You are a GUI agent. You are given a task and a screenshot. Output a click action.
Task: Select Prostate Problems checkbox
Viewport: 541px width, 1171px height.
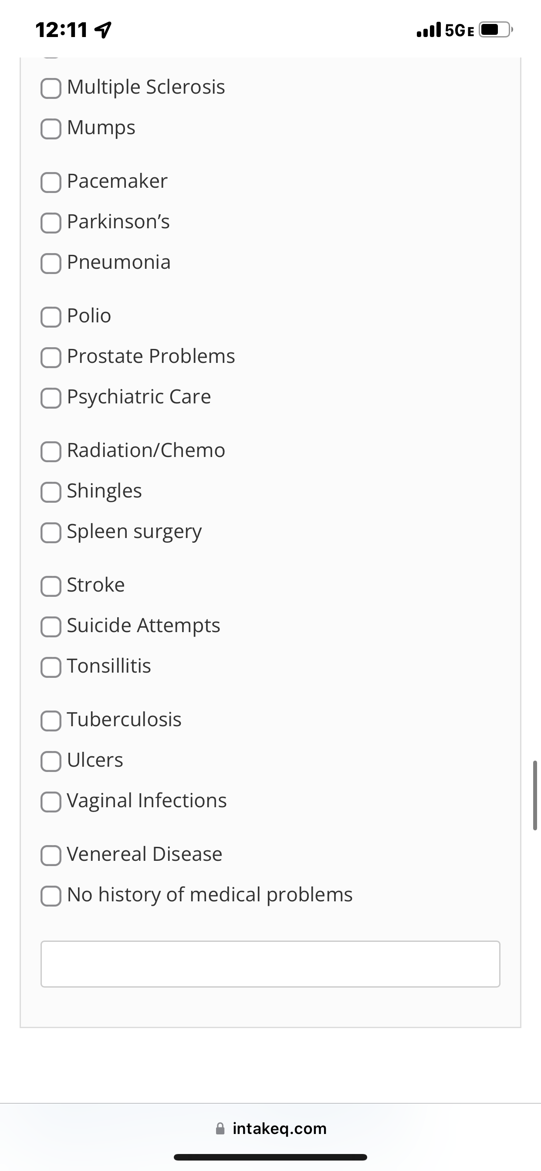tap(51, 357)
